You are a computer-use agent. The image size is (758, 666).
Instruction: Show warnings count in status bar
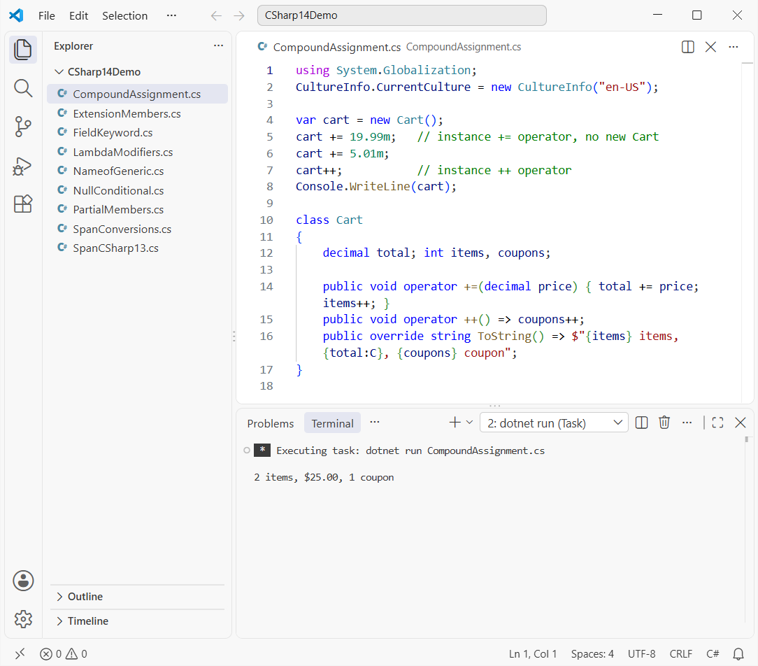coord(76,654)
